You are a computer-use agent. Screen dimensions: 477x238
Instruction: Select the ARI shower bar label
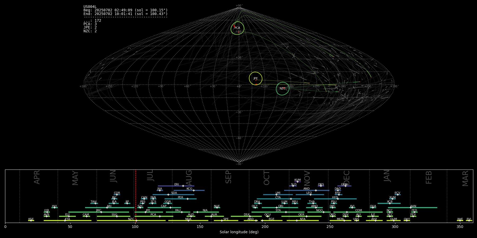click(109, 206)
